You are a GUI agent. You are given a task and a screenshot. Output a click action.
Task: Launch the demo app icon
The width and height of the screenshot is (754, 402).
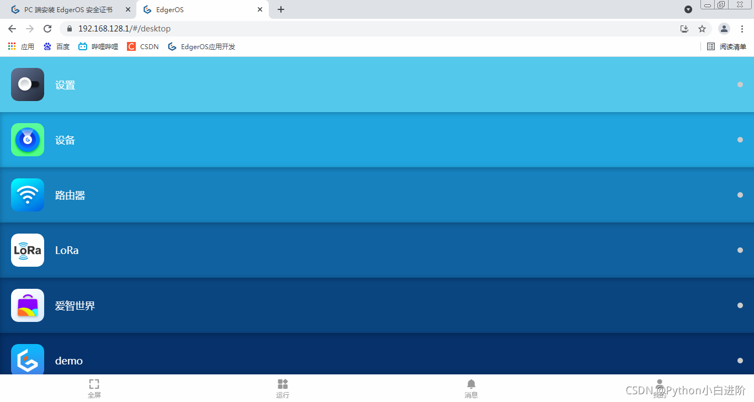point(28,359)
